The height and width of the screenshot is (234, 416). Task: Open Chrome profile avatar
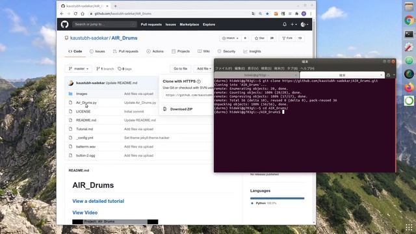click(304, 14)
